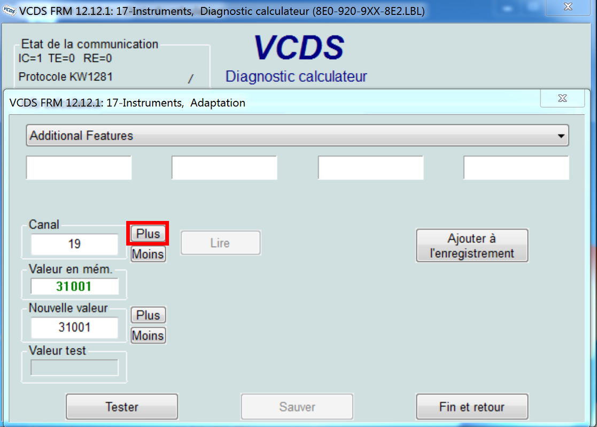The height and width of the screenshot is (427, 597).
Task: Close the Adaptation dialog window
Action: coord(562,98)
